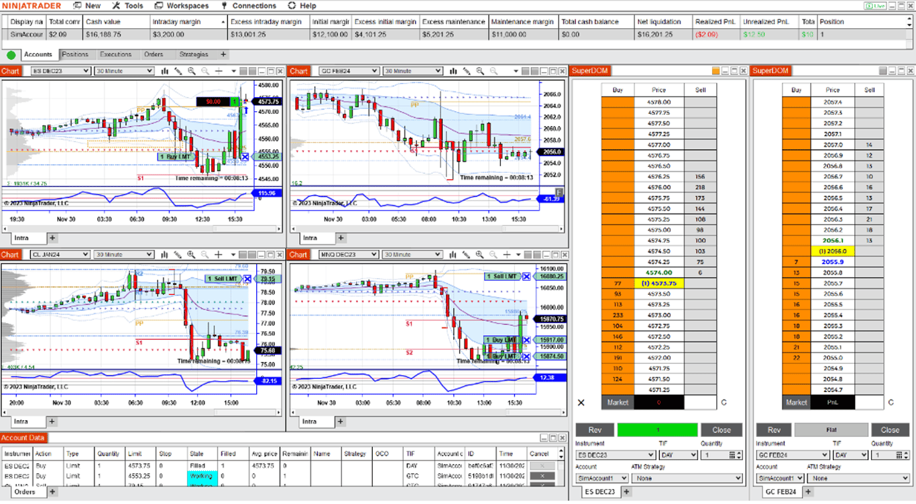Click the X cancel-all icon in ES SuperDOM
Image resolution: width=916 pixels, height=504 pixels.
[x=581, y=403]
